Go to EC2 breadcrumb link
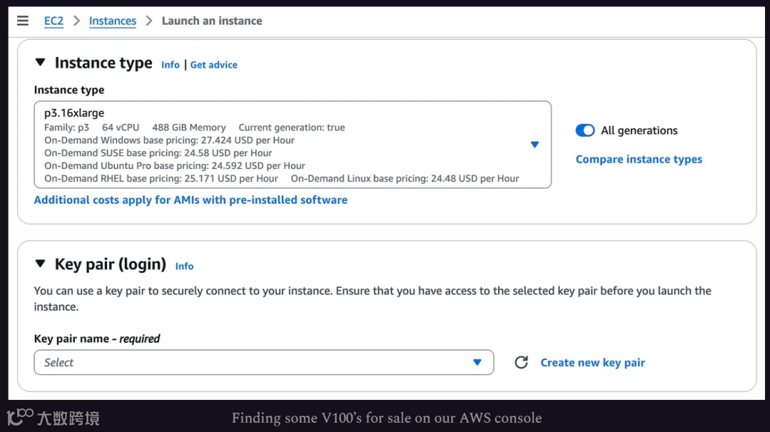 click(53, 21)
